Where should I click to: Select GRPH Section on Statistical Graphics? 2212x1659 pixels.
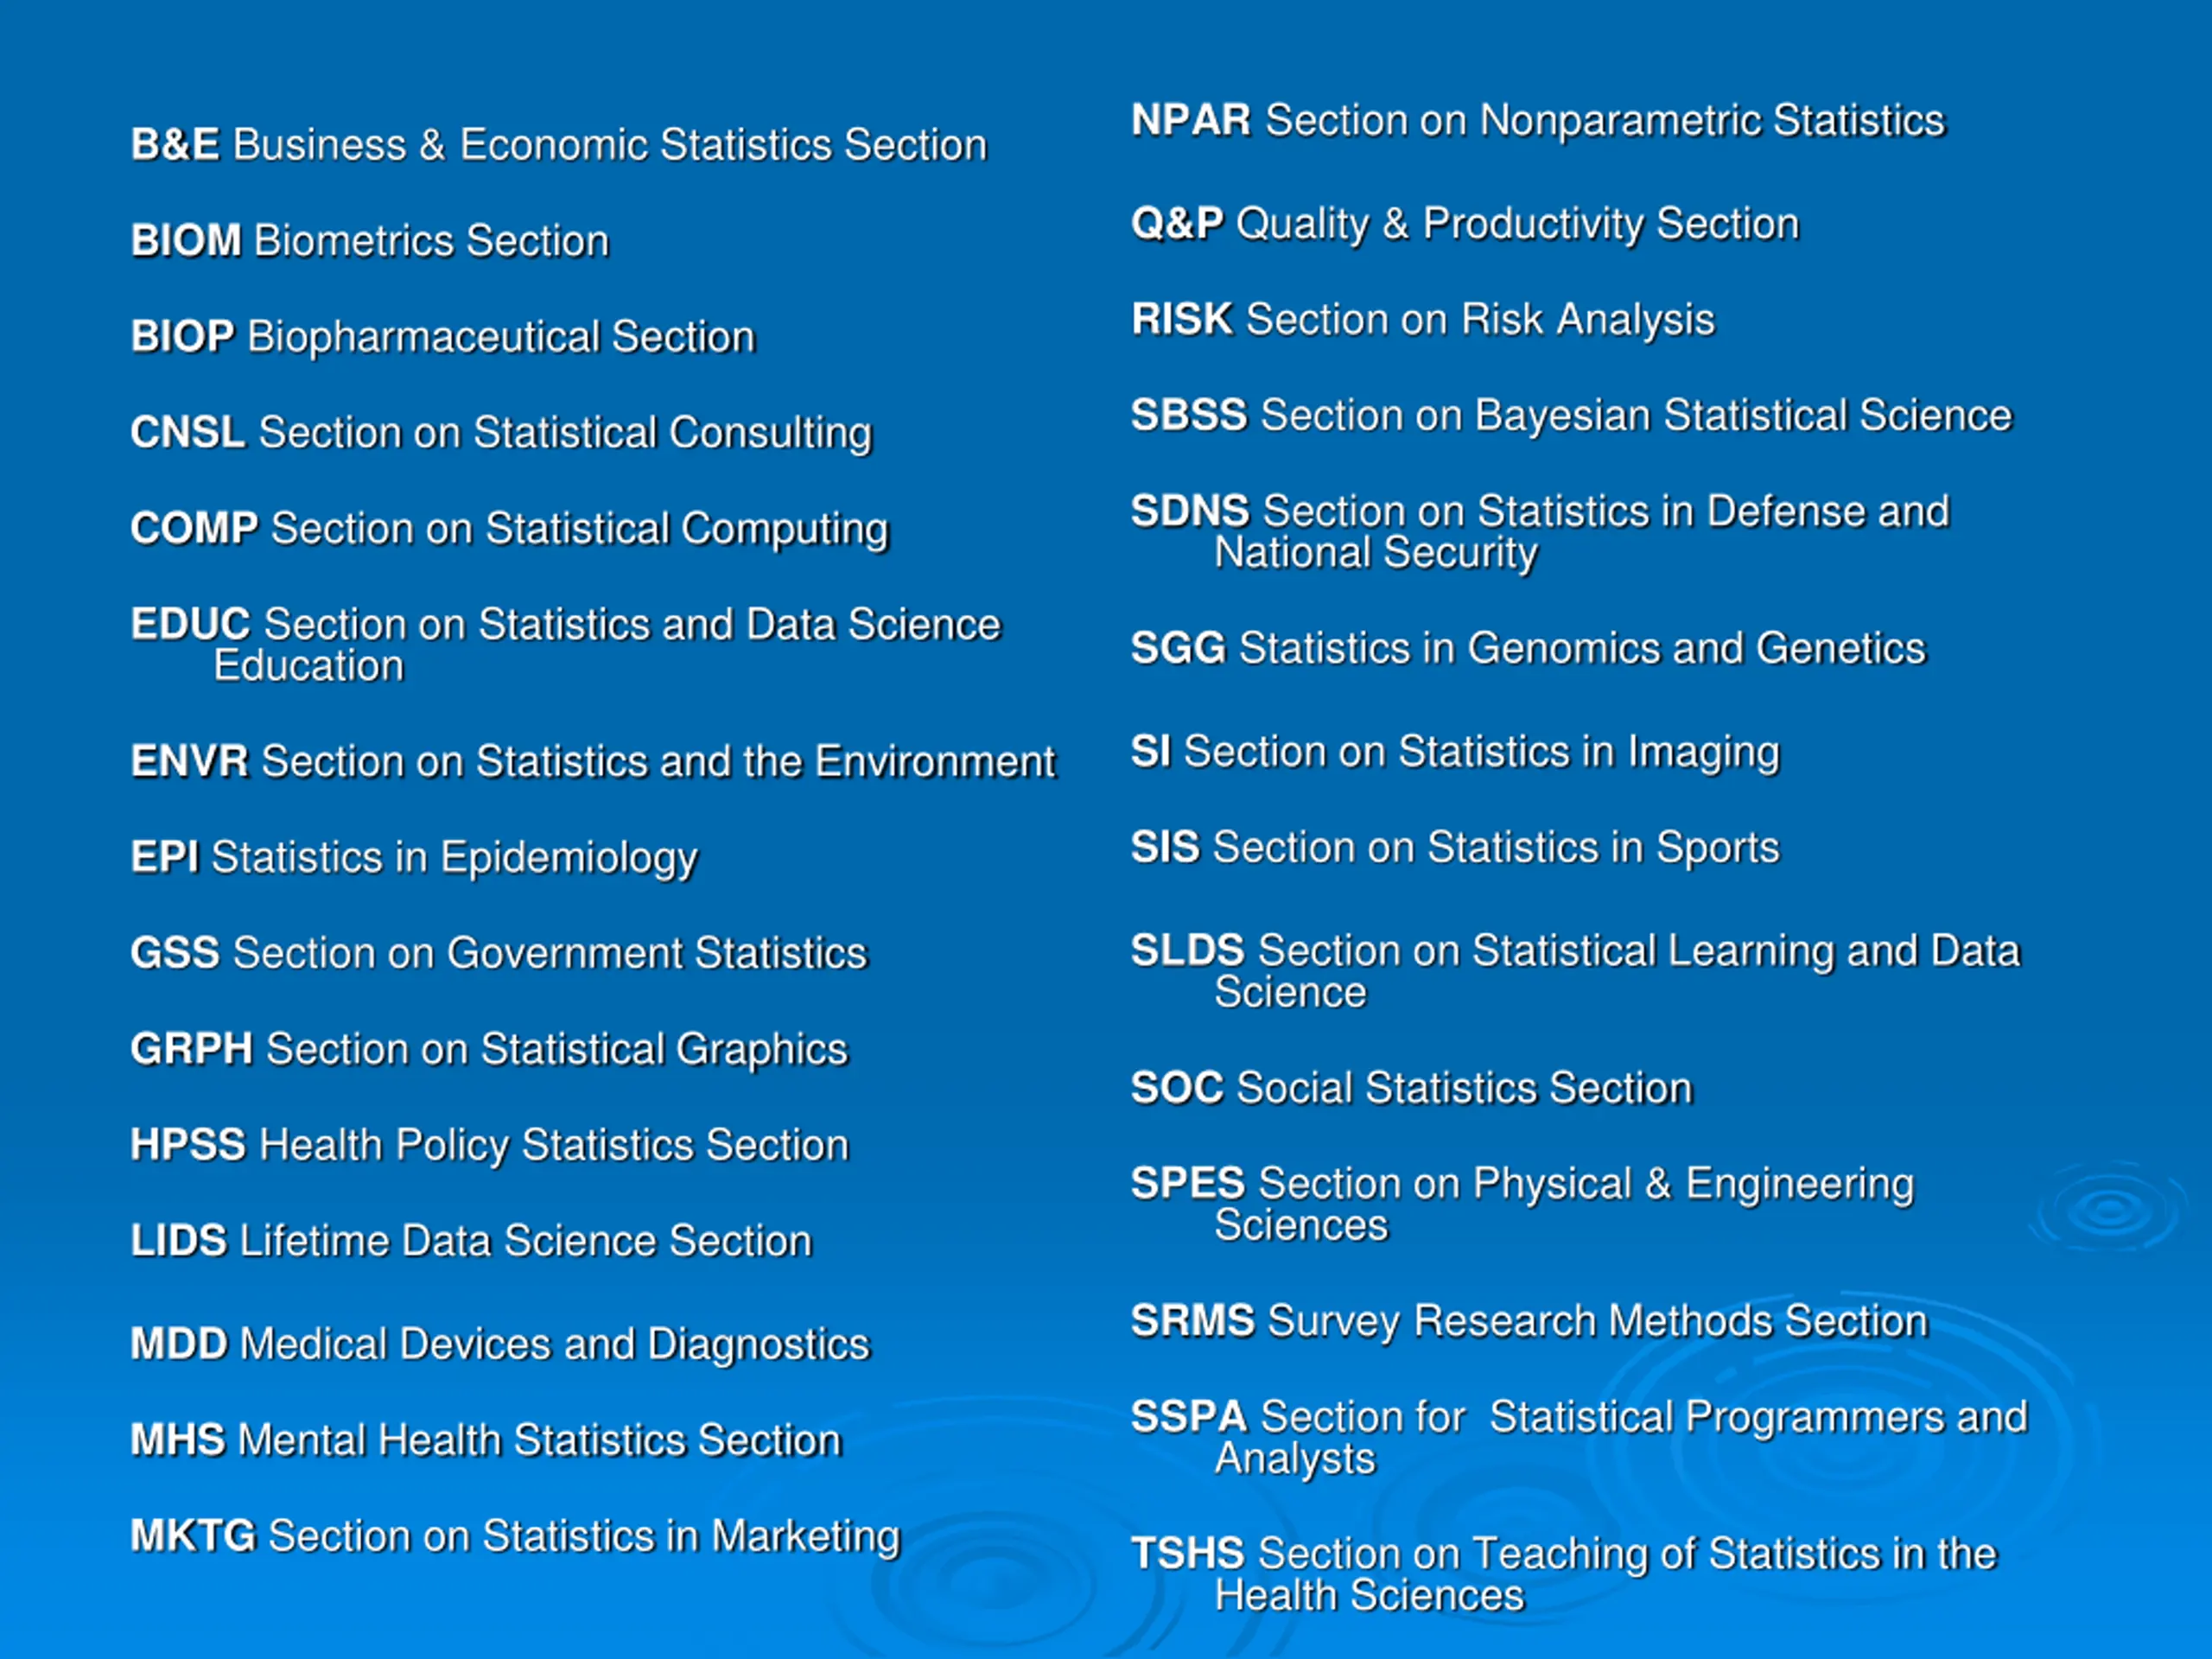[489, 1051]
